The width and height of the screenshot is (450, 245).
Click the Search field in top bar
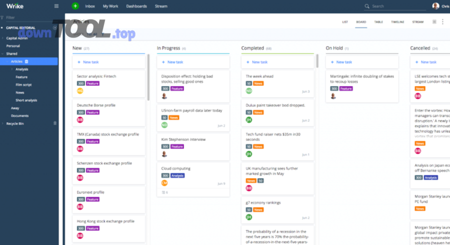pos(395,6)
